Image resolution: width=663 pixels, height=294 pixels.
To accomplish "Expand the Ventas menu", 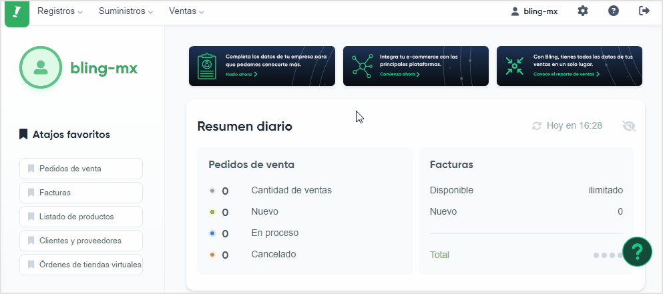I will (186, 11).
